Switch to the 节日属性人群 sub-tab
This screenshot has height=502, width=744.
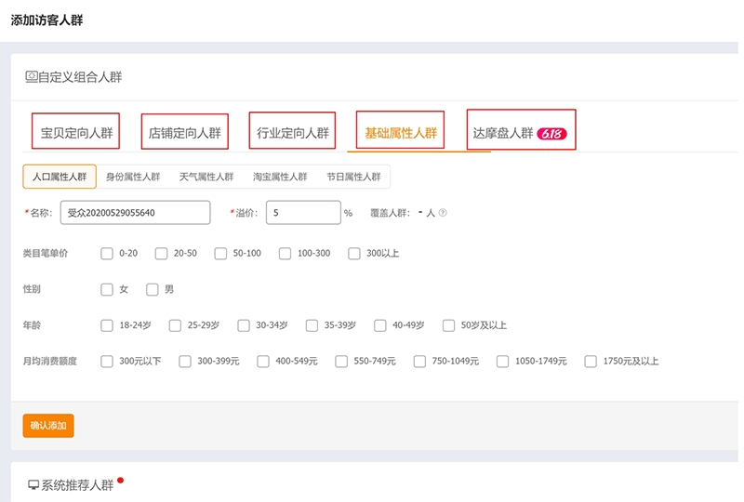click(353, 176)
